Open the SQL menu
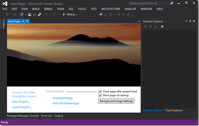The width and height of the screenshot is (199, 126). [x=71, y=9]
